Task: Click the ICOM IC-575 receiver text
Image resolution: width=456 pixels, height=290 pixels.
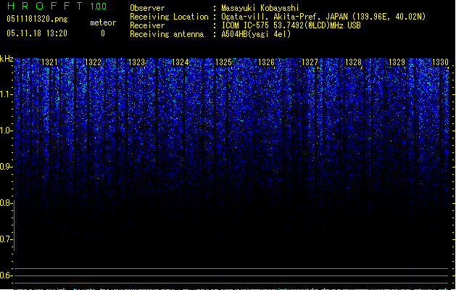Action: (x=291, y=25)
